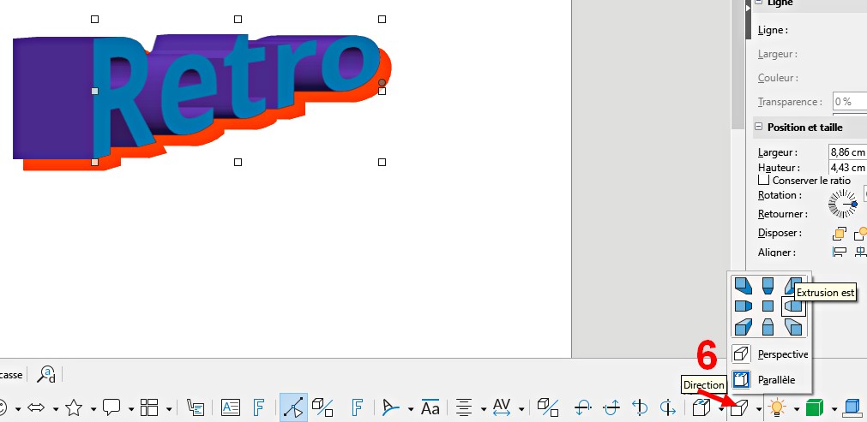Open callout shapes dropdown arrow
Screen dimensions: 867x422
(x=131, y=409)
